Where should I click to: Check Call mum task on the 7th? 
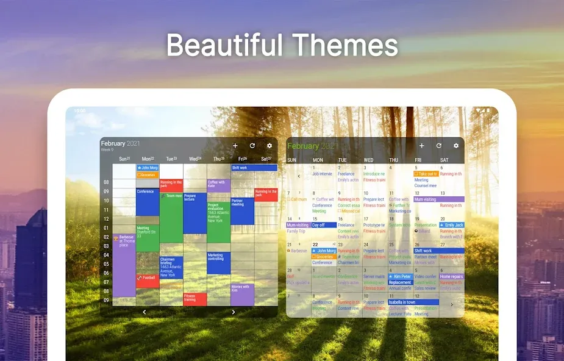[297, 199]
